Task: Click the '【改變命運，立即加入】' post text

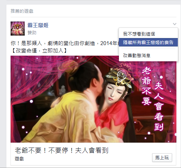Action: point(39,51)
